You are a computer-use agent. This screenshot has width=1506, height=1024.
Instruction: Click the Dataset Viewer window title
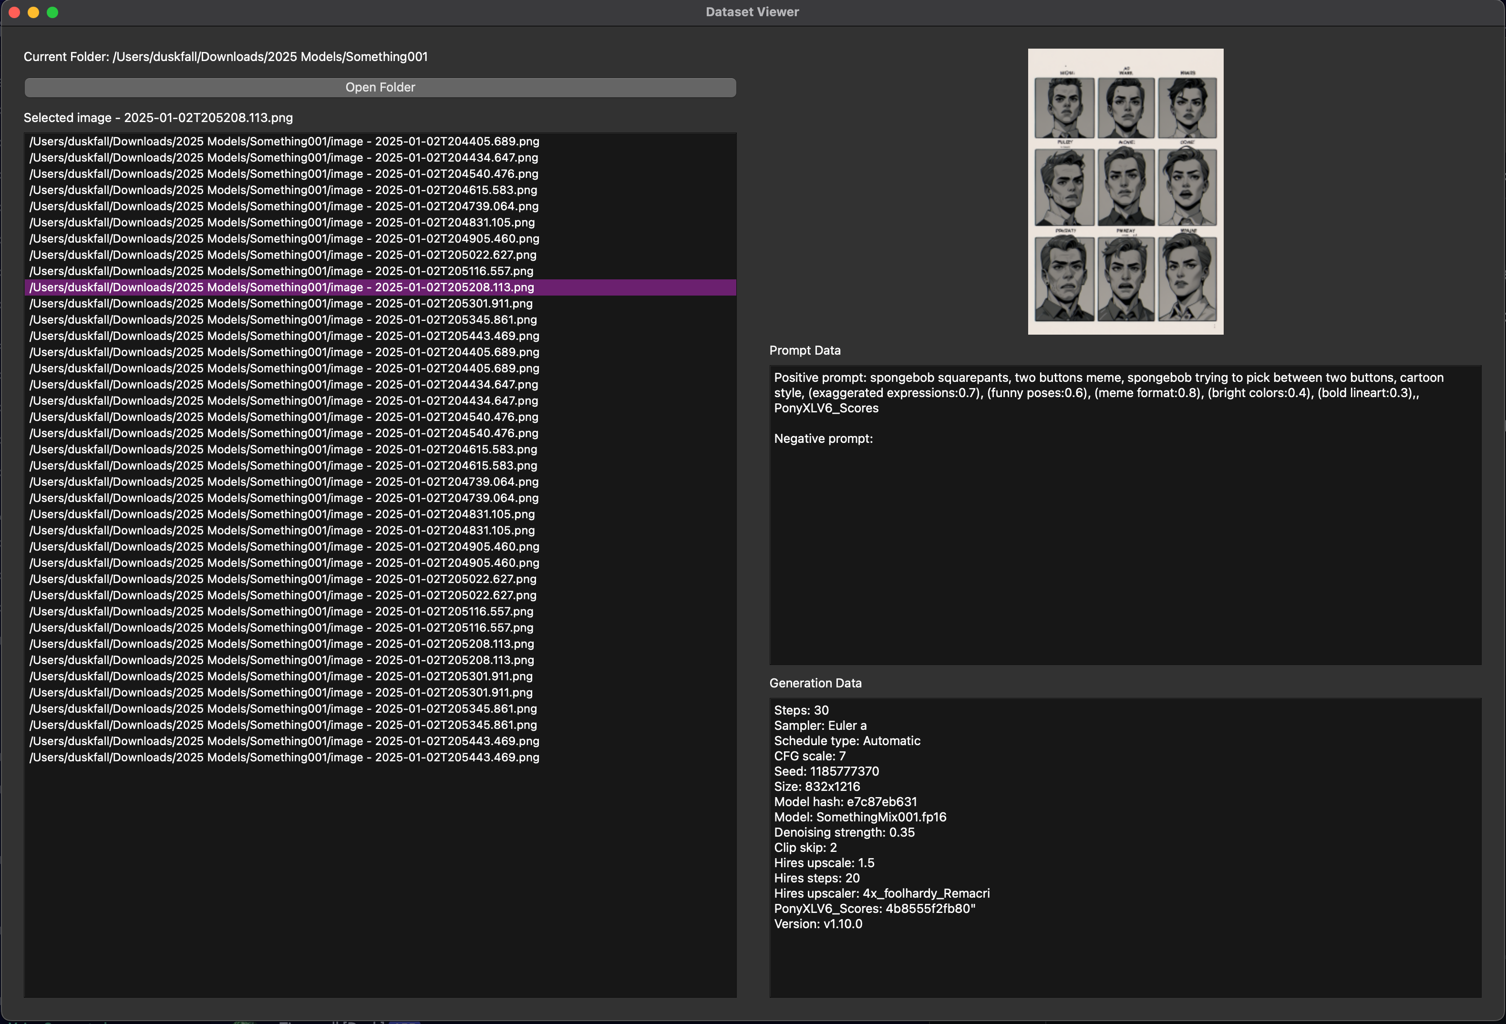(752, 11)
